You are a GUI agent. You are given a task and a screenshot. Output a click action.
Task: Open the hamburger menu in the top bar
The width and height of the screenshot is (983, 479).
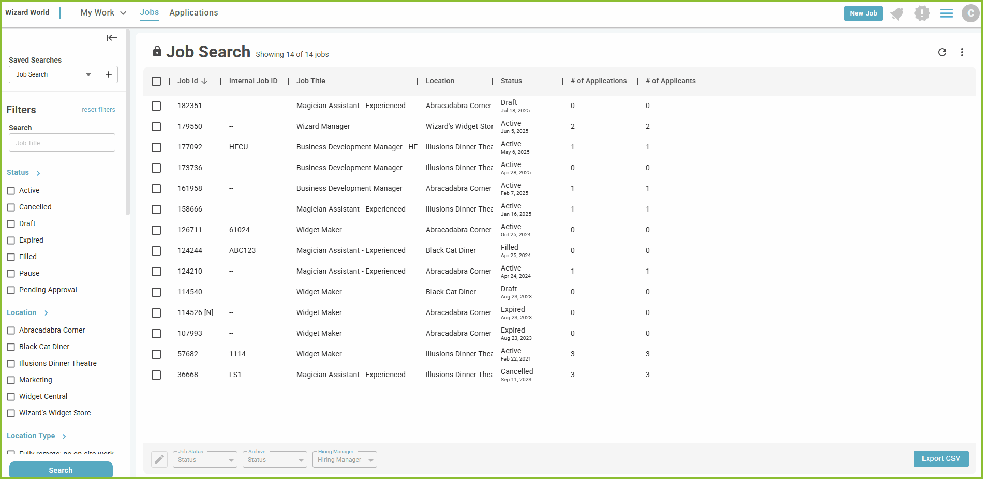point(946,13)
